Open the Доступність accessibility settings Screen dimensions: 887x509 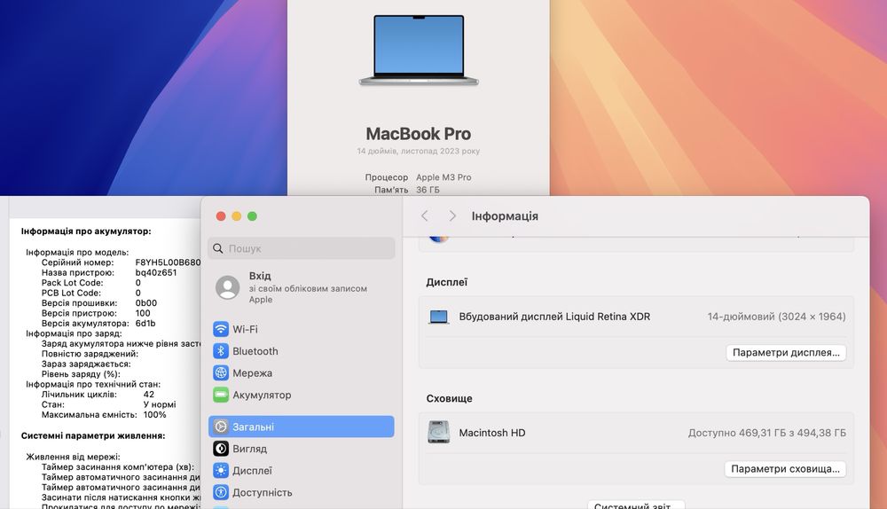301,493
